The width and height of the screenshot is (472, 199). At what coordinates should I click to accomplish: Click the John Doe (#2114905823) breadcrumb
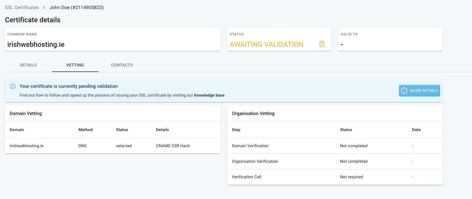[77, 8]
